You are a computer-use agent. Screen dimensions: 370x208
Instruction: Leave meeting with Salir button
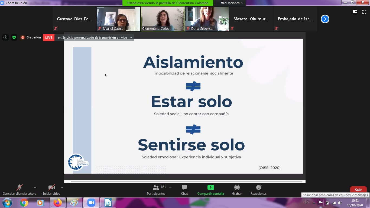[358, 190]
